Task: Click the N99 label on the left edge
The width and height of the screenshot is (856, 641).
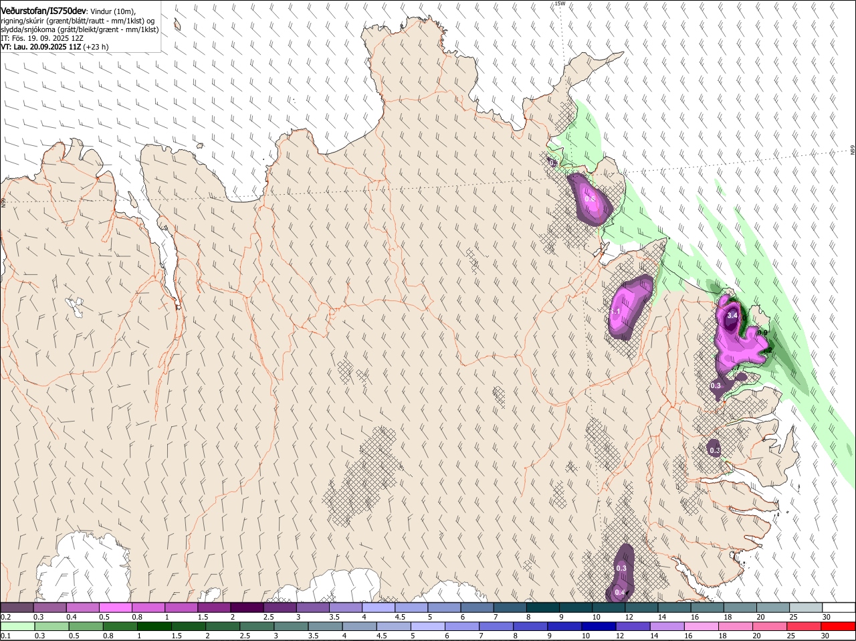Action: pos(3,201)
